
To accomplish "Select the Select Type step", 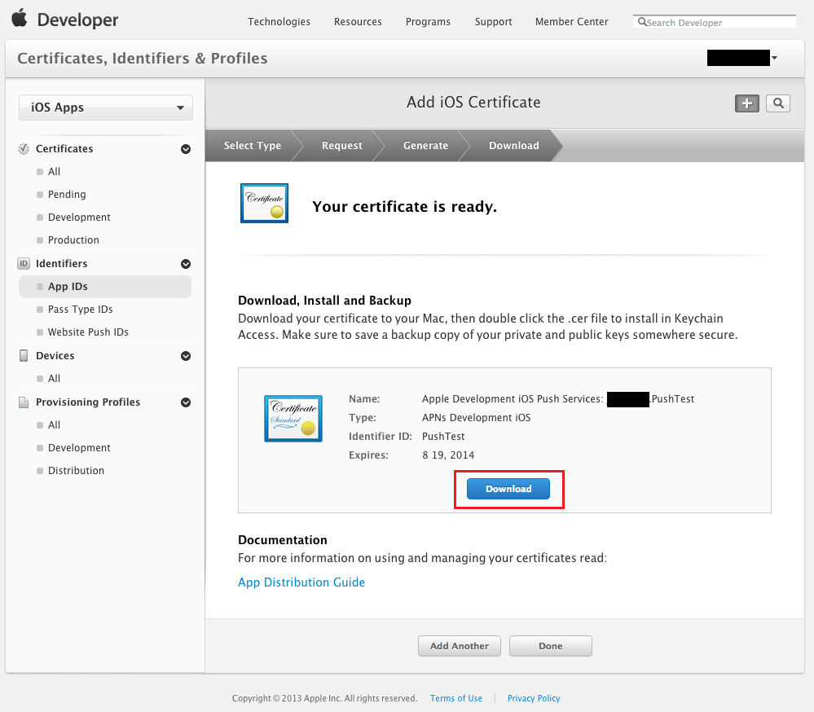I will pyautogui.click(x=253, y=145).
